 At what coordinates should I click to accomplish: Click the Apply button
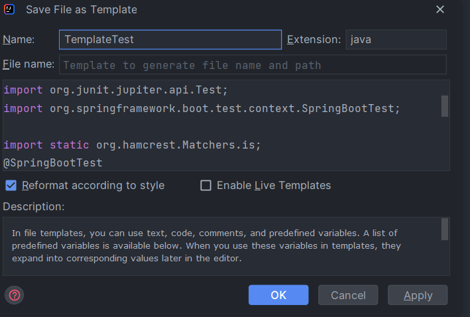coord(418,295)
